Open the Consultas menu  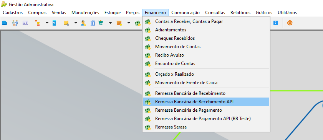coord(215,13)
